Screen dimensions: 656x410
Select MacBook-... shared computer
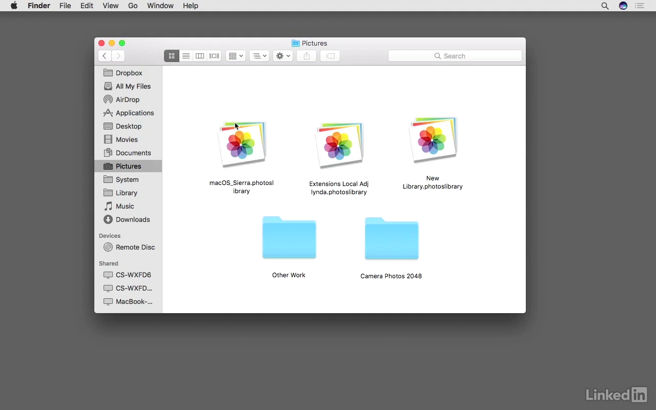[x=128, y=301]
